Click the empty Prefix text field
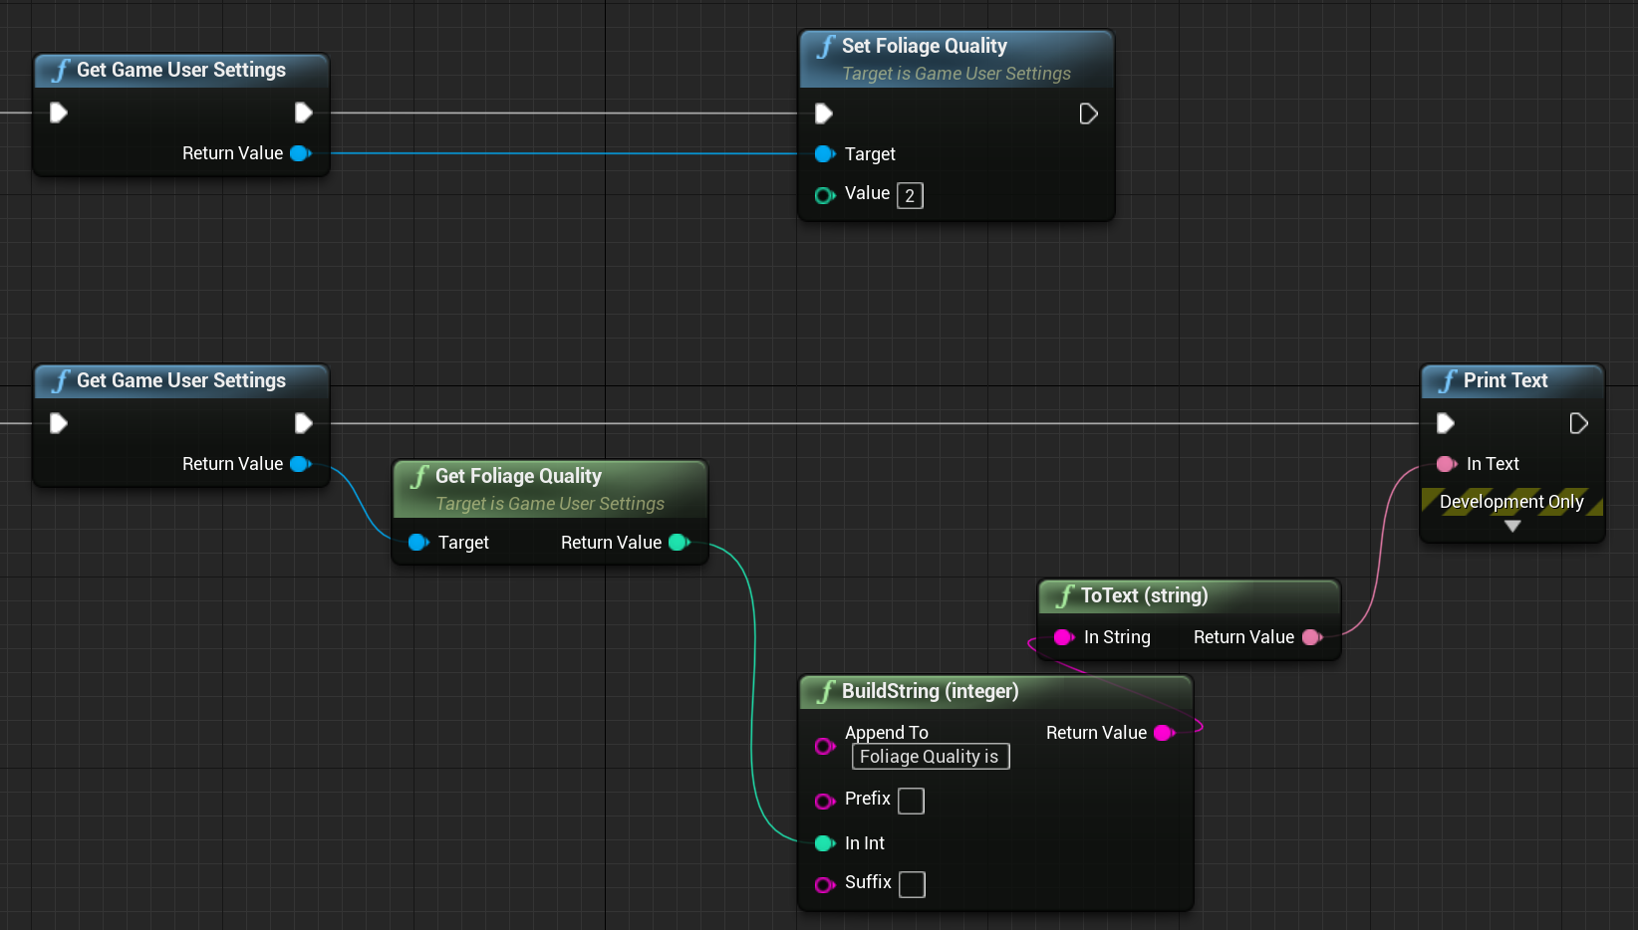 (x=911, y=801)
